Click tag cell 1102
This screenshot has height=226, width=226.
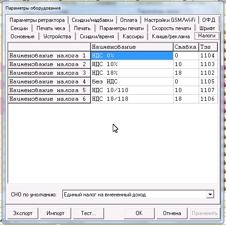pyautogui.click(x=208, y=73)
